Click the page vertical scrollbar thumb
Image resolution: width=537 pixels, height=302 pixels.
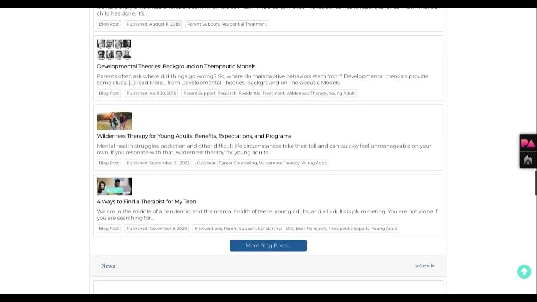coord(535,183)
